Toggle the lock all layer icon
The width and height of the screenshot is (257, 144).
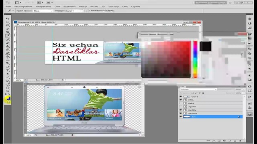203,93
